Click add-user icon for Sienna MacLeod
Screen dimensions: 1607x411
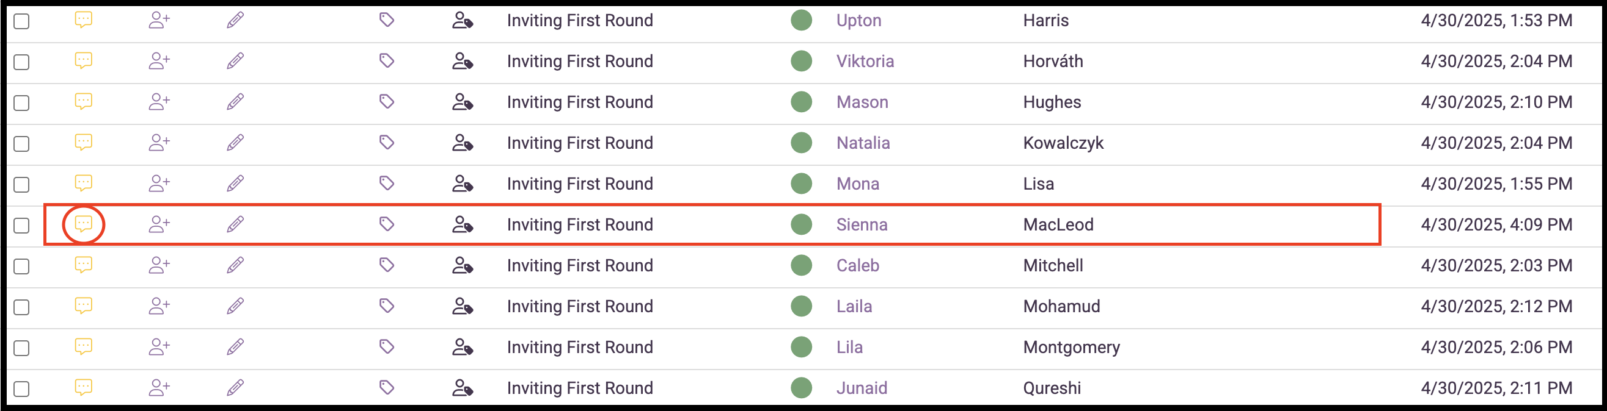159,224
